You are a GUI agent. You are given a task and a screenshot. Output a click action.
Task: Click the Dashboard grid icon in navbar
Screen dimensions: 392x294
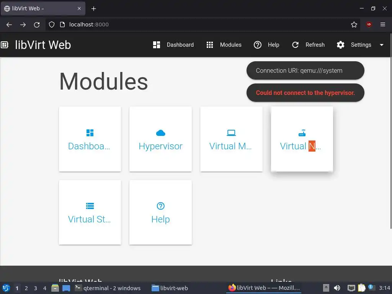(157, 45)
